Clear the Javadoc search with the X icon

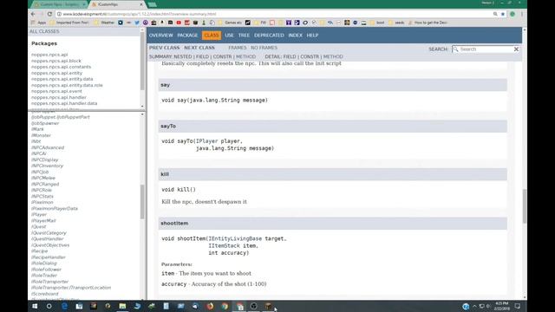click(516, 49)
